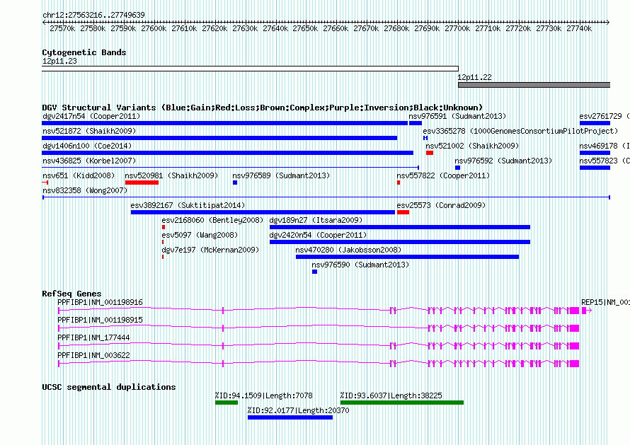Image resolution: width=630 pixels, height=445 pixels.
Task: Click the chr12:27563216..27749639 coordinate label
Action: (x=93, y=15)
